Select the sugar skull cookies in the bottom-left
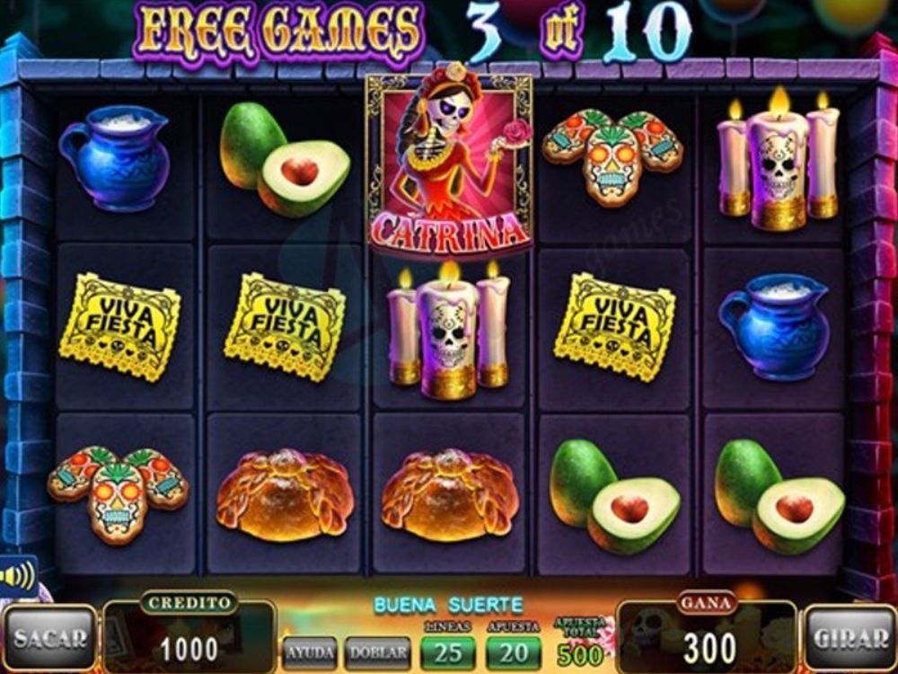This screenshot has height=674, width=898. pos(118,494)
